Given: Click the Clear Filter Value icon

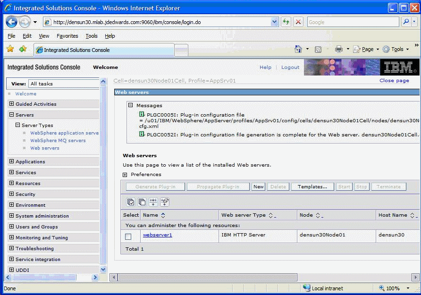Looking at the screenshot, I should (165, 202).
